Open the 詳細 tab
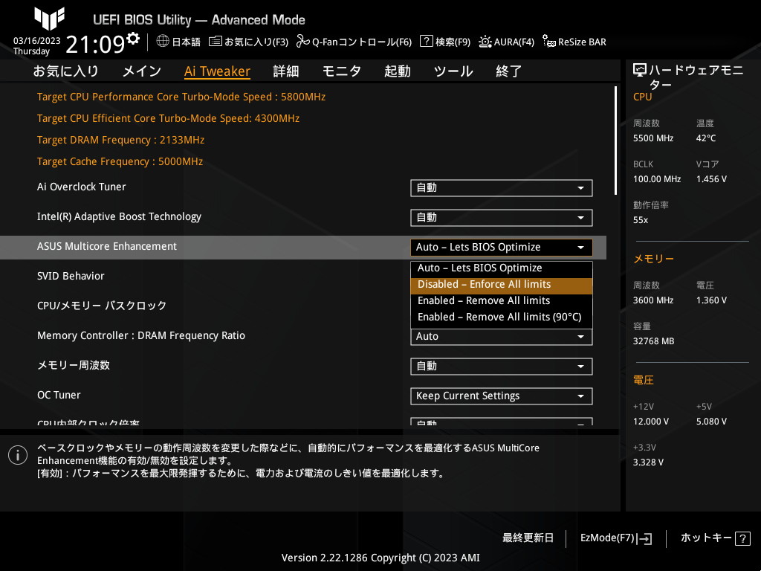761x571 pixels. pyautogui.click(x=286, y=71)
